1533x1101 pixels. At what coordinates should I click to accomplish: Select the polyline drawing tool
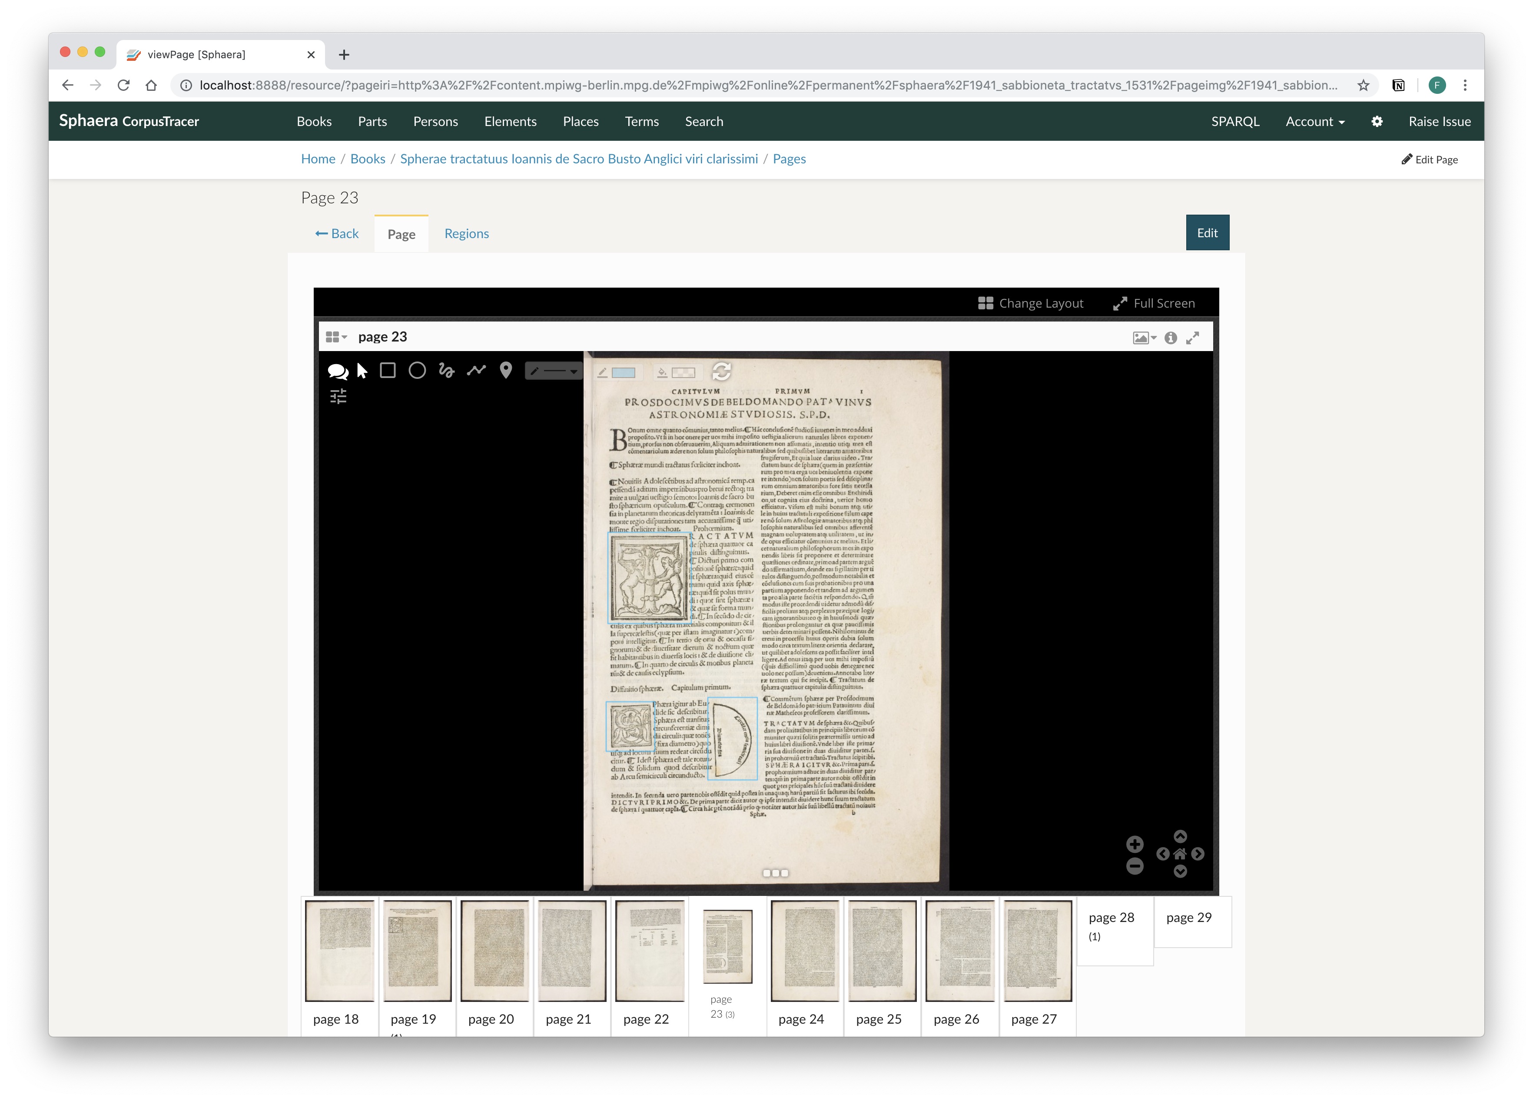tap(476, 370)
